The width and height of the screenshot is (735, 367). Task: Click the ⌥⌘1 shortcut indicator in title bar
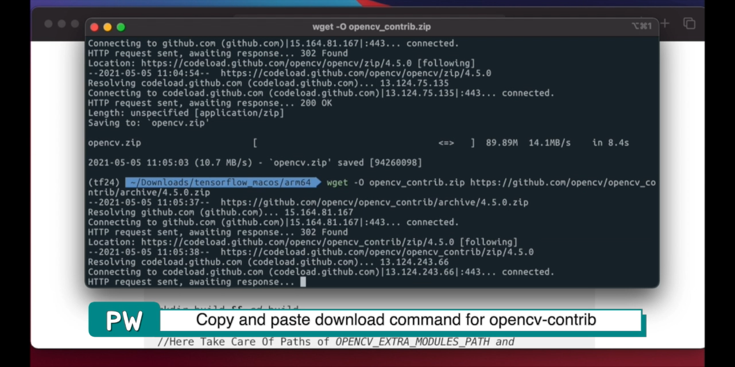click(x=641, y=26)
